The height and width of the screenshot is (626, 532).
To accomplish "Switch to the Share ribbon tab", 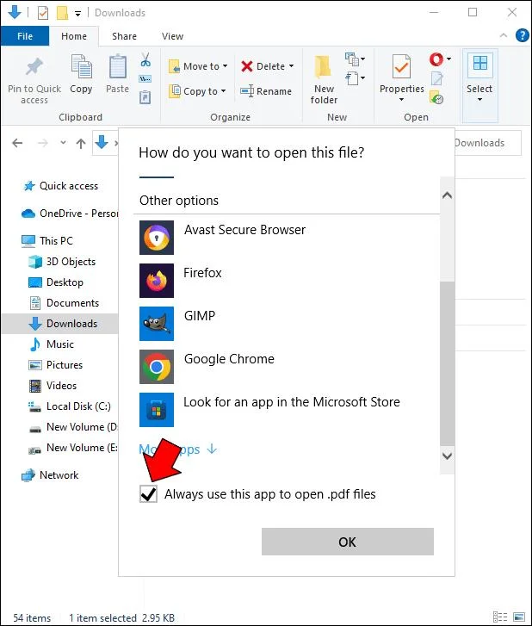I will coord(124,36).
